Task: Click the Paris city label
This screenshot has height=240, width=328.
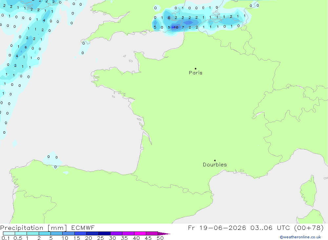Action: (195, 73)
